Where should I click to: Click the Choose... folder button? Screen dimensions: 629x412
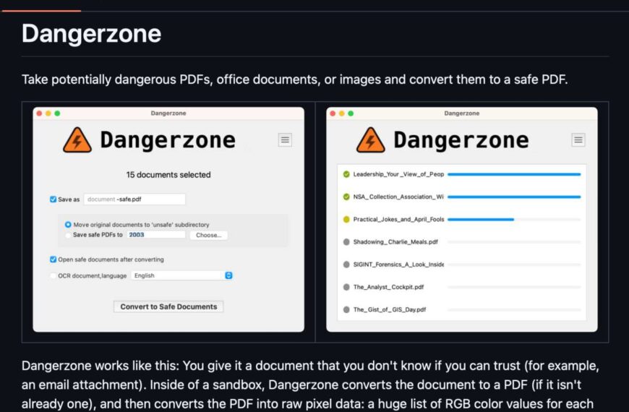coord(209,235)
